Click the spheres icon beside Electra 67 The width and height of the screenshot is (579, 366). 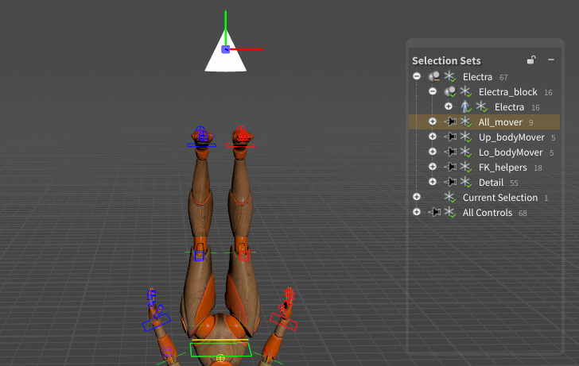tap(434, 76)
